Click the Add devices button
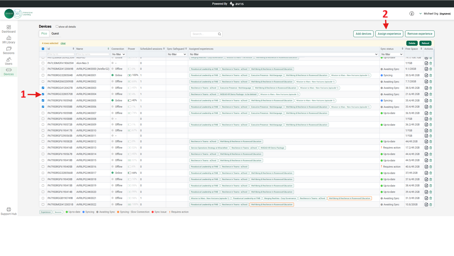The image size is (454, 256). tap(363, 34)
